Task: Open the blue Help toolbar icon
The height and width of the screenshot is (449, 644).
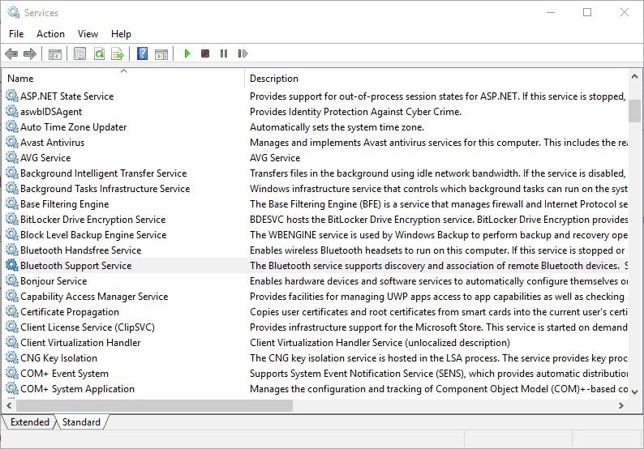Action: 142,53
